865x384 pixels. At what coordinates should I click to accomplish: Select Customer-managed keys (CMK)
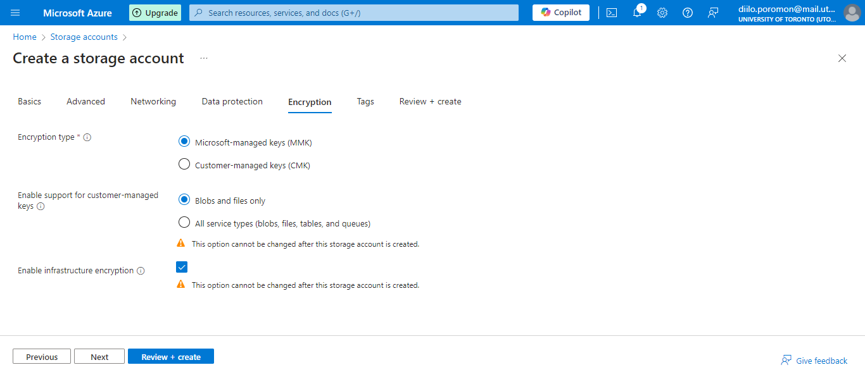184,163
